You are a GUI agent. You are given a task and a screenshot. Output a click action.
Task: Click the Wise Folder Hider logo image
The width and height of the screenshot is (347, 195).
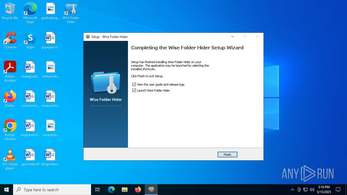(106, 83)
